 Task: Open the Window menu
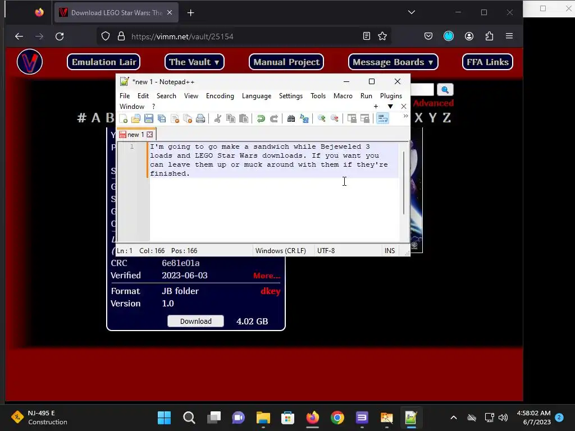(x=132, y=107)
